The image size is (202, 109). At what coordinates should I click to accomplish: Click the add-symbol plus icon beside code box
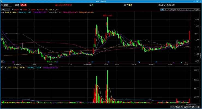(x=2, y=5)
